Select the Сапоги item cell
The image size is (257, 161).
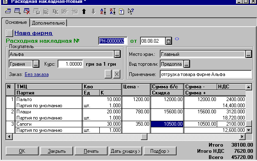coord(49,124)
